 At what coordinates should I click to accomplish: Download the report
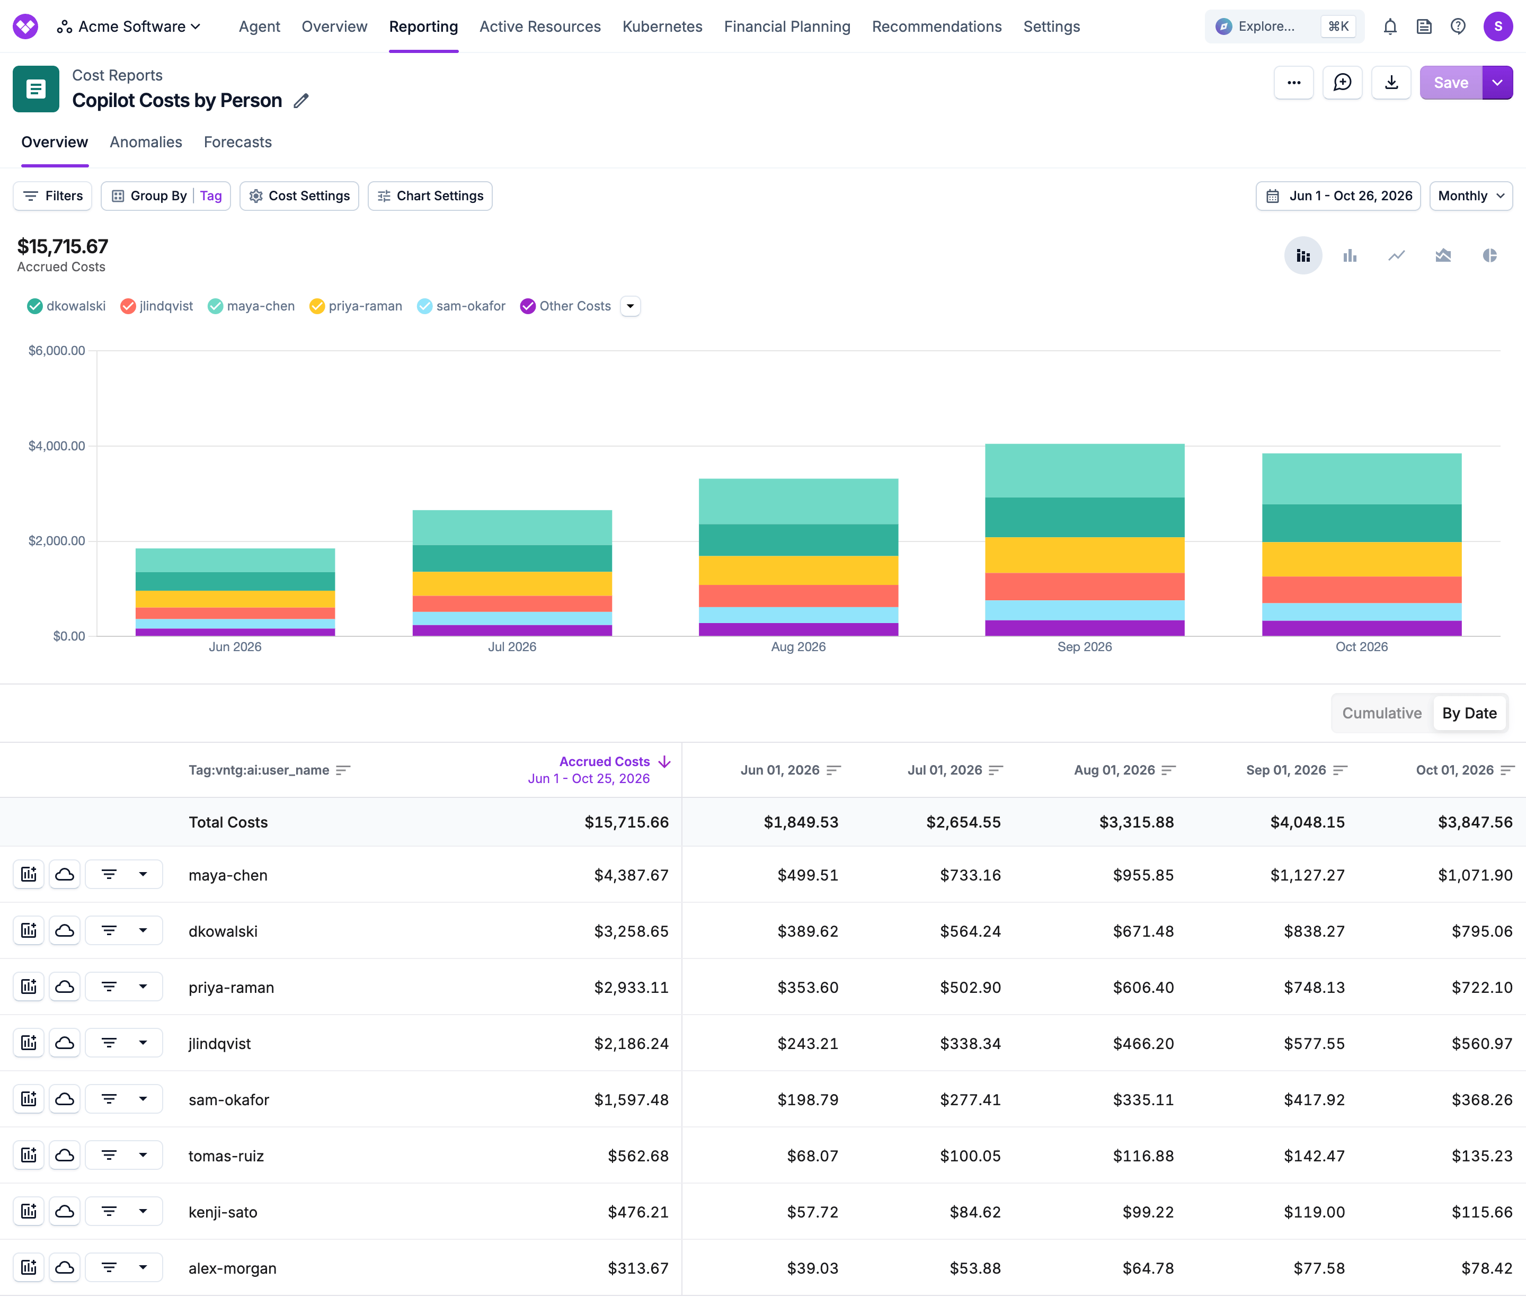1391,82
